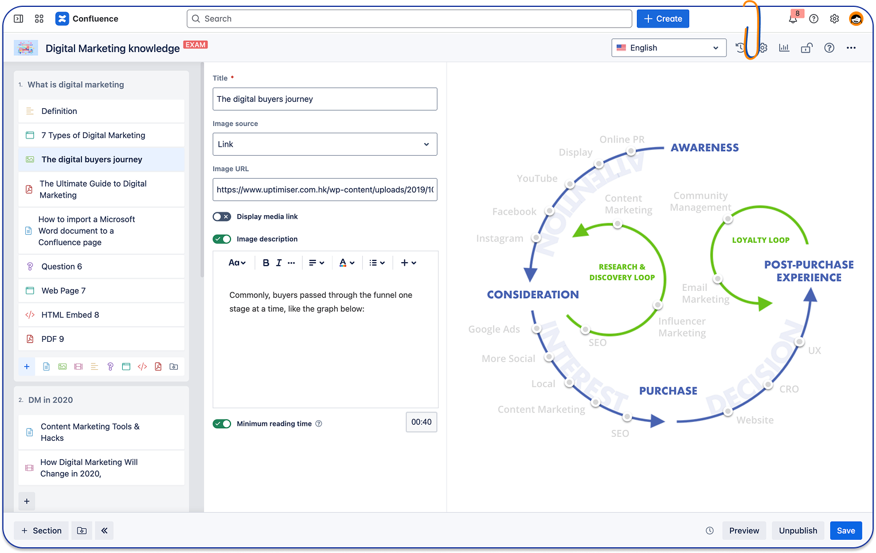Collapse the sidebar with double chevron icon
Viewport: 876px width, 553px height.
point(104,531)
